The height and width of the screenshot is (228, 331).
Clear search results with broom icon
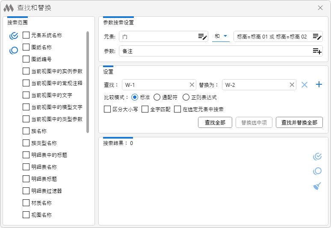pos(317,186)
